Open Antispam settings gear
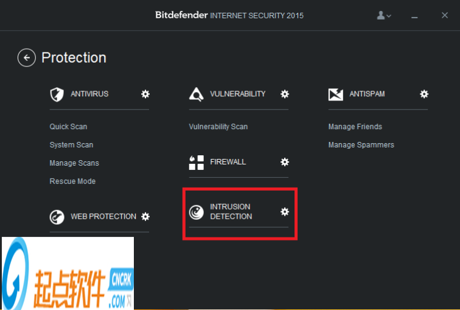 click(x=424, y=94)
